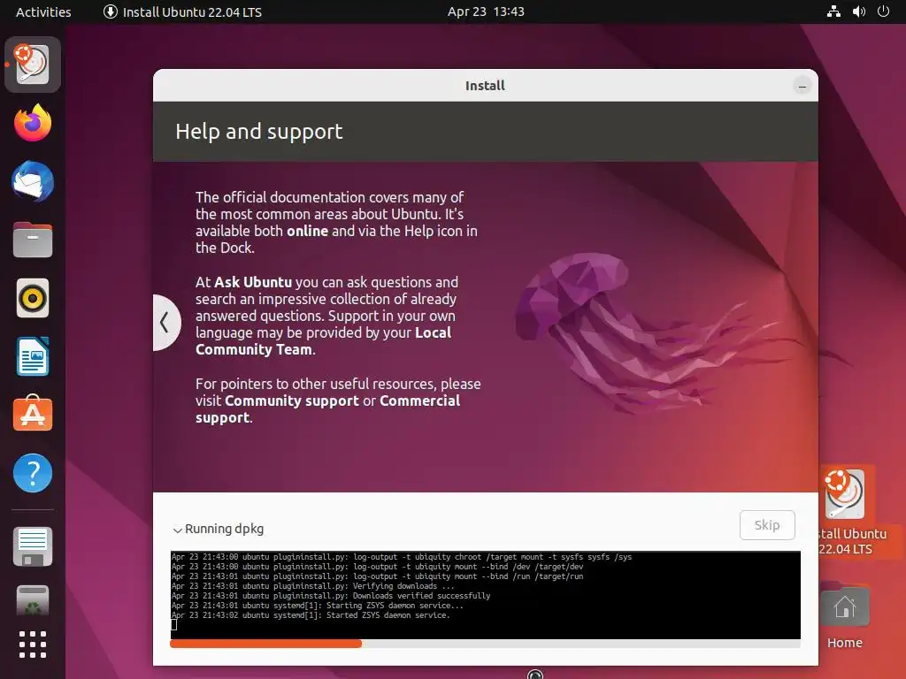This screenshot has width=906, height=679.
Task: Follow the 'Ask Ubuntu' link
Action: [x=253, y=282]
